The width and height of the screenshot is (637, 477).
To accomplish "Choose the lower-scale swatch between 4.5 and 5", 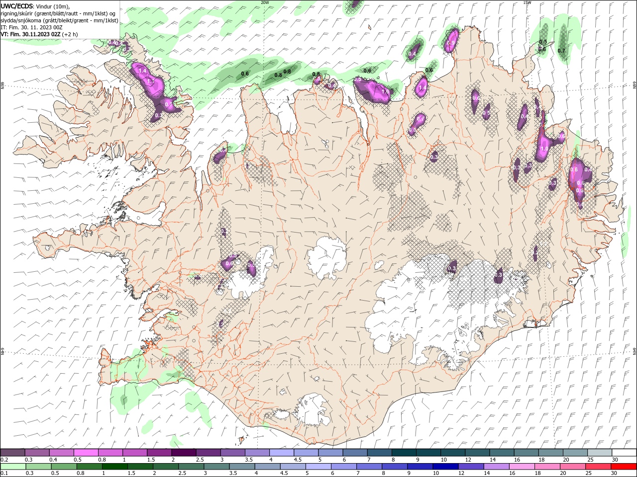I will (293, 467).
